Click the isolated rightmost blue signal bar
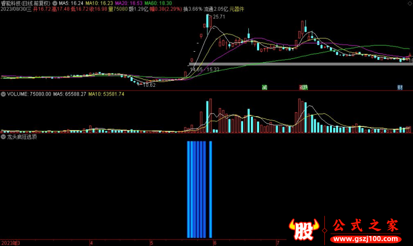The image size is (413, 246). coord(211,189)
